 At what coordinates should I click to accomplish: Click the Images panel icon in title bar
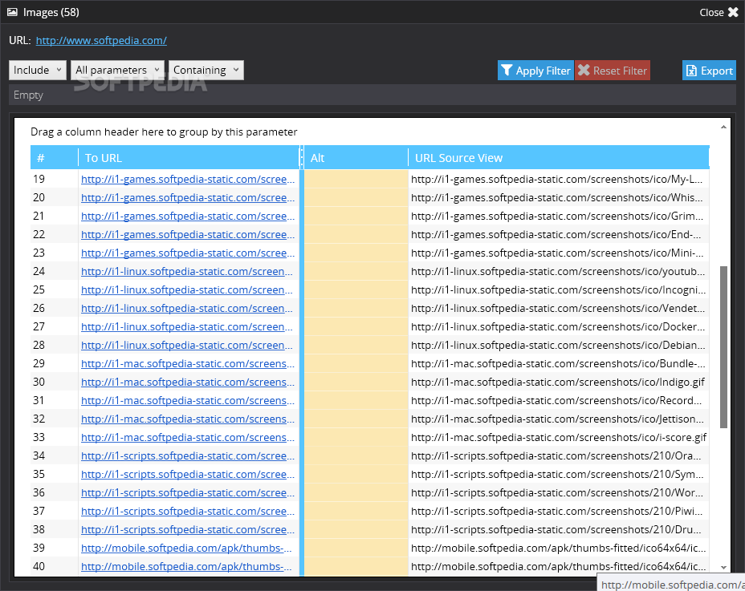[x=12, y=12]
